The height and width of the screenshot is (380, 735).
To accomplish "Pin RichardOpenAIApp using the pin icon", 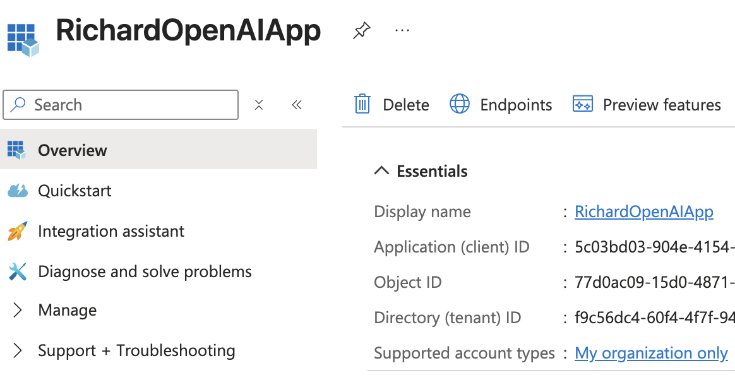I will point(361,31).
